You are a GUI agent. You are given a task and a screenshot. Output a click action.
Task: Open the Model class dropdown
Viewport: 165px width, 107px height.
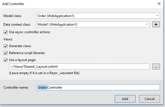(x=98, y=16)
